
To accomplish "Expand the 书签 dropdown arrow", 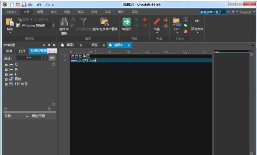I will coord(157,33).
